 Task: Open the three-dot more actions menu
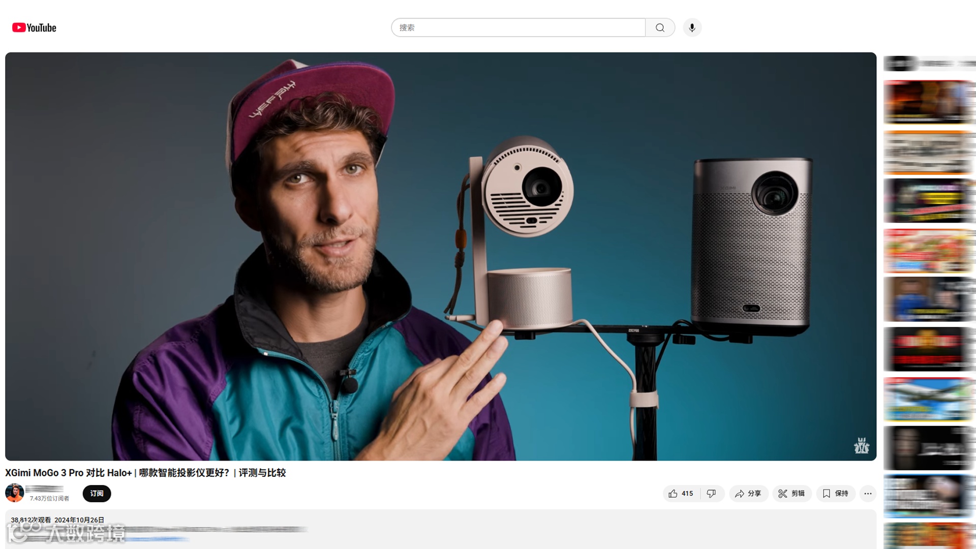tap(868, 494)
